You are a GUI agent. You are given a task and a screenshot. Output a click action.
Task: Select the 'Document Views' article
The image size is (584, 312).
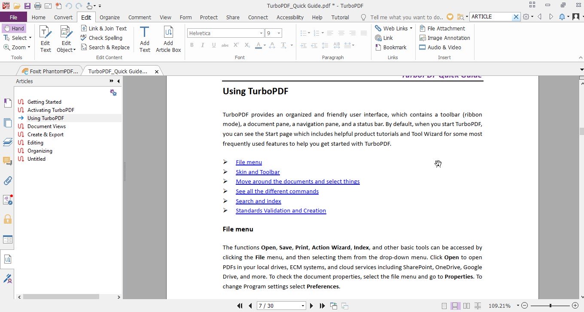(46, 126)
